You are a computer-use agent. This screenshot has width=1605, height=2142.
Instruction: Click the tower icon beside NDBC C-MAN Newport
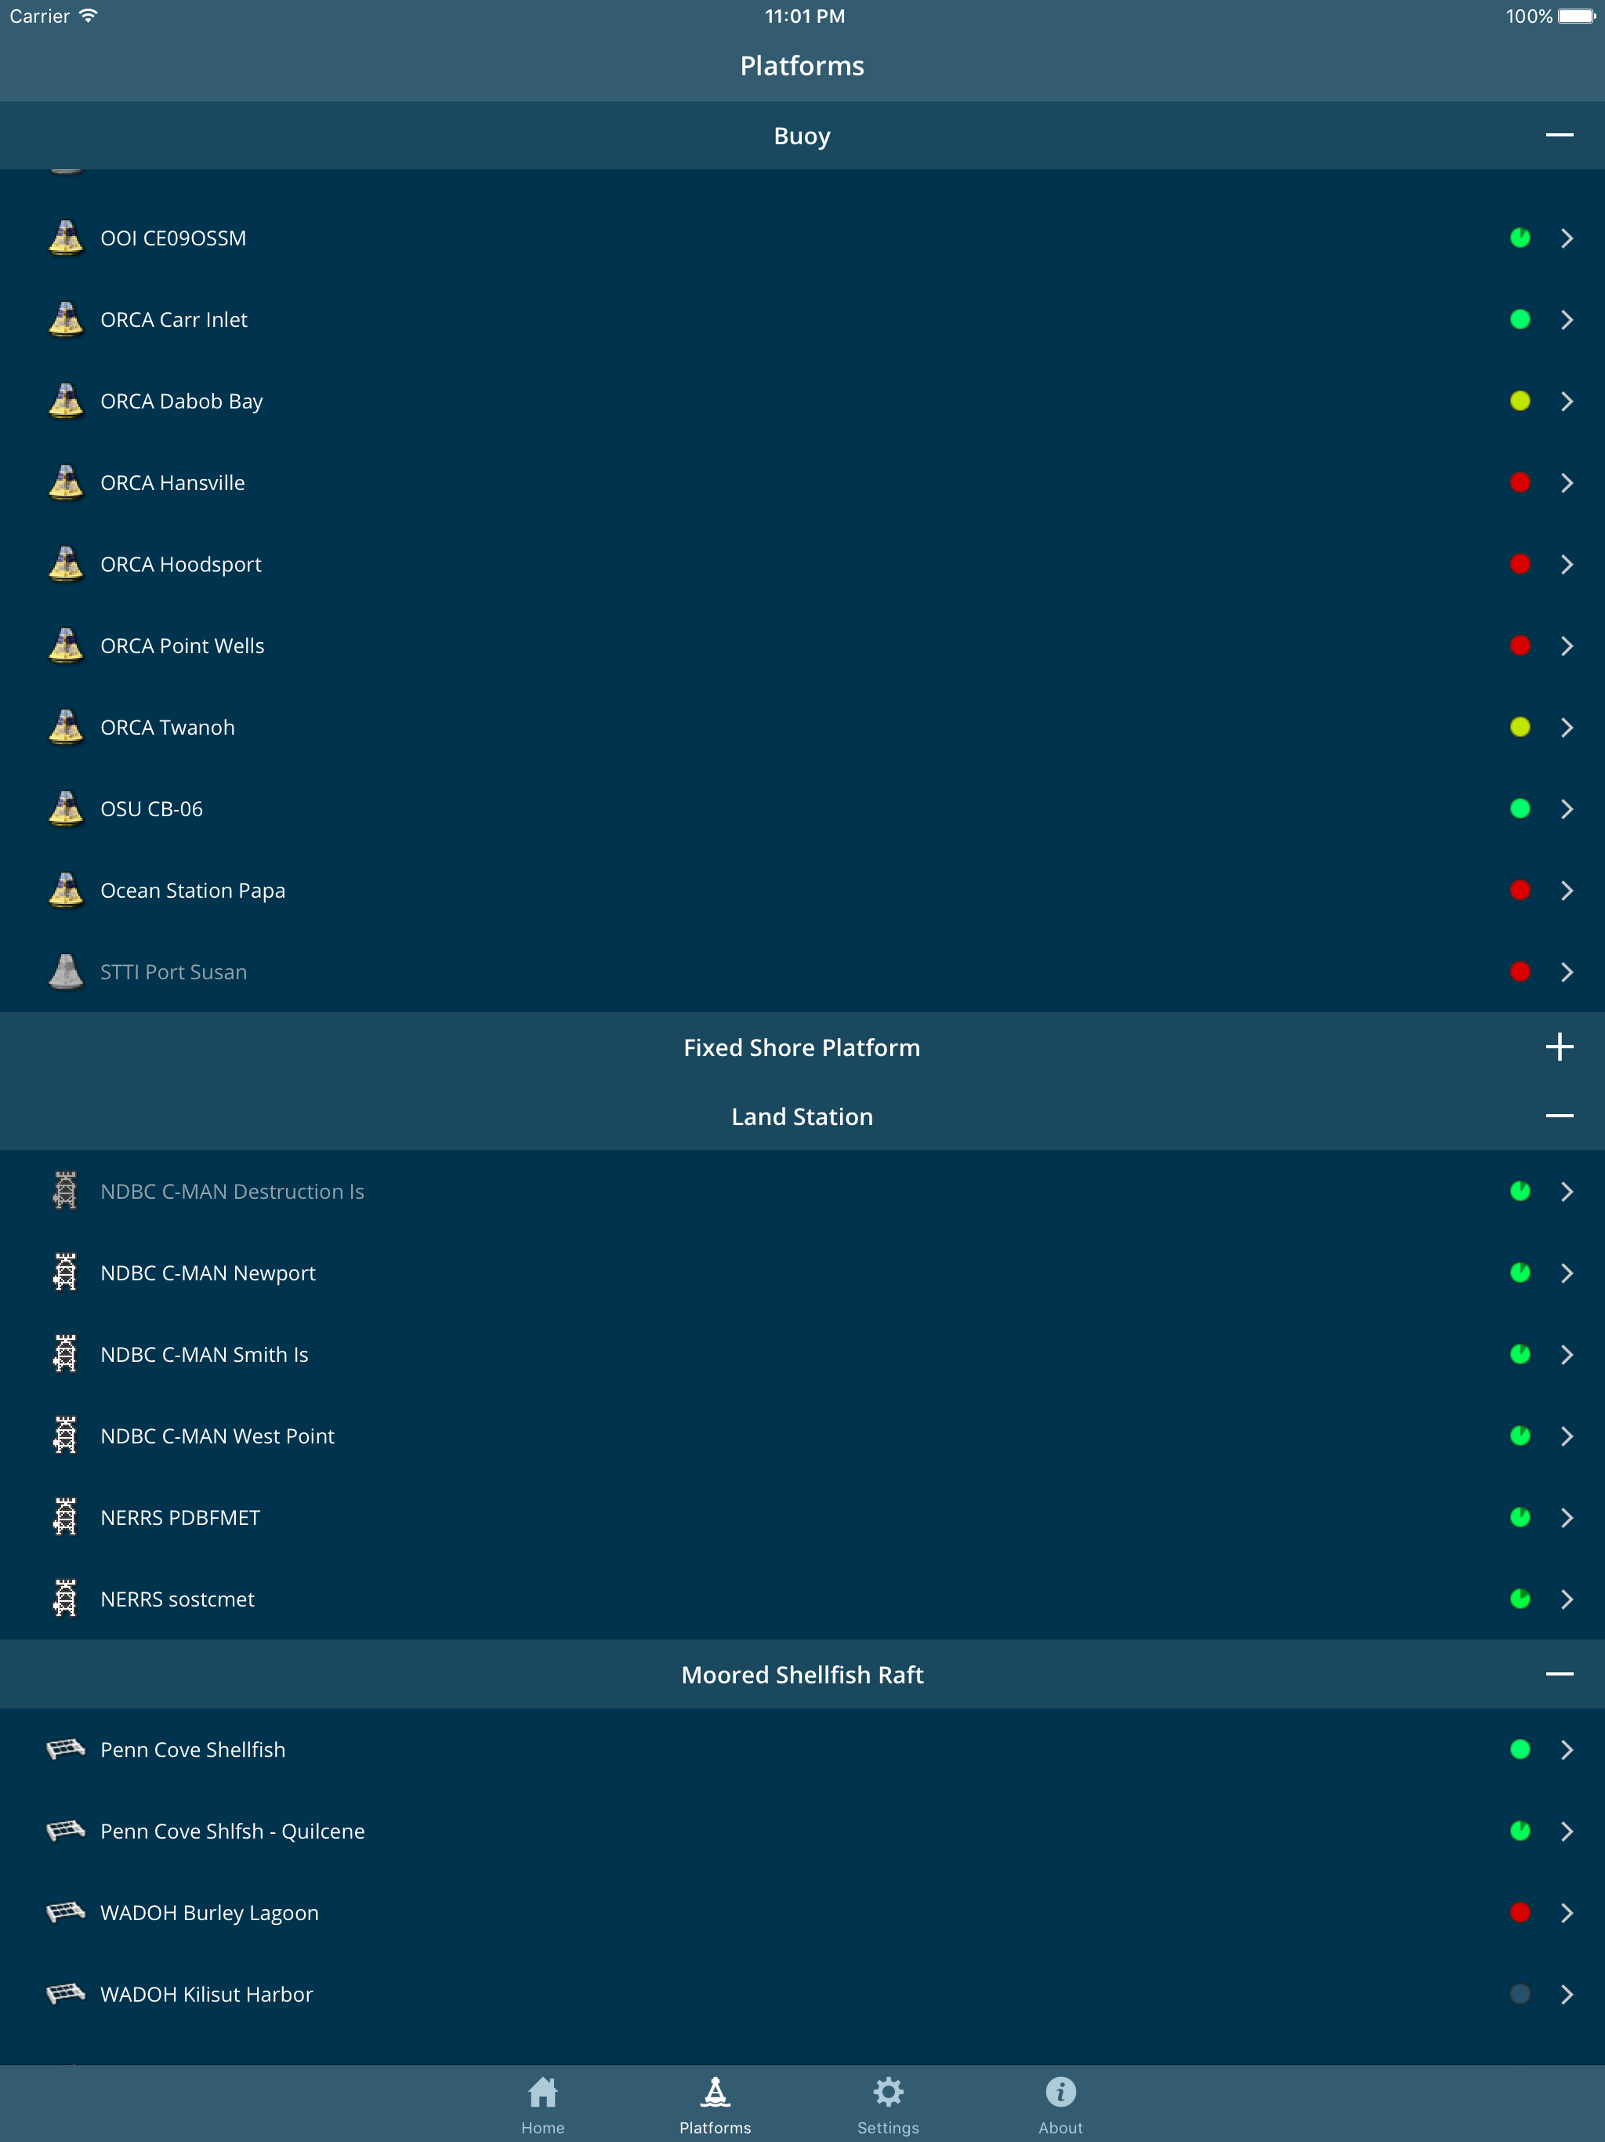[x=65, y=1272]
